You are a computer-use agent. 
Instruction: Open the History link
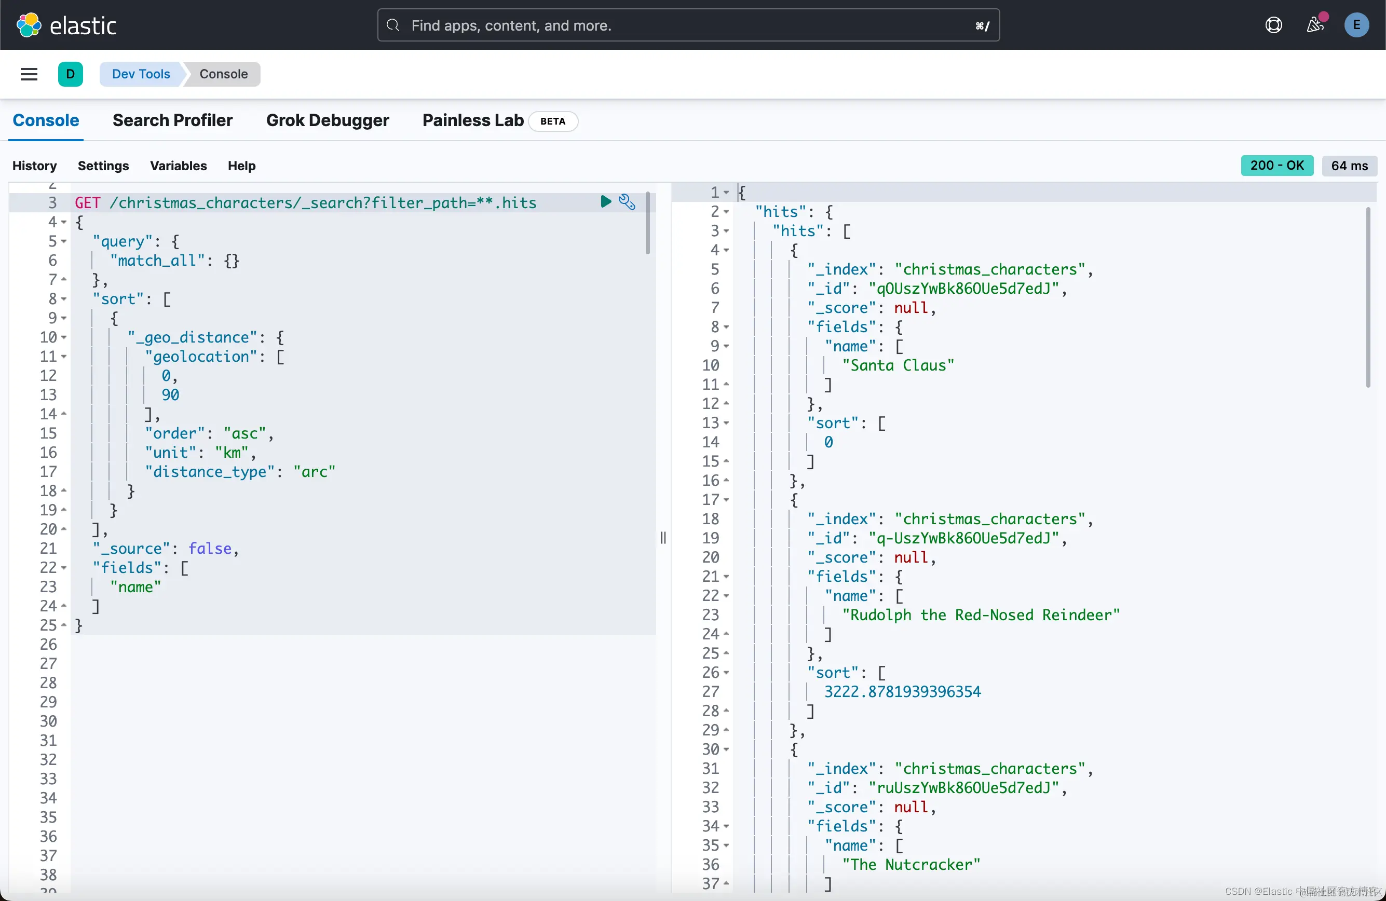point(34,166)
